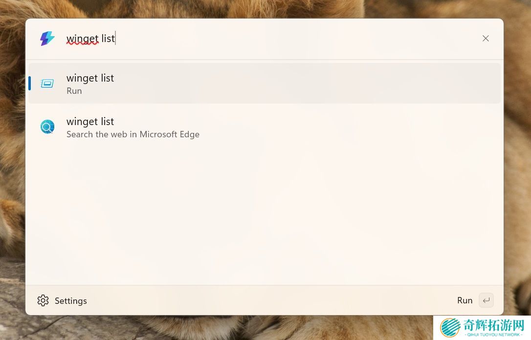Click the "Settings" label in footer
This screenshot has width=531, height=340.
pyautogui.click(x=71, y=301)
